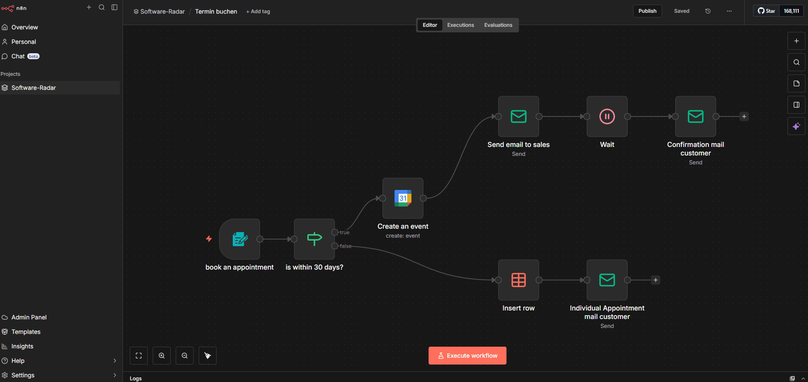Click the Google Calendar node icon

coord(403,198)
